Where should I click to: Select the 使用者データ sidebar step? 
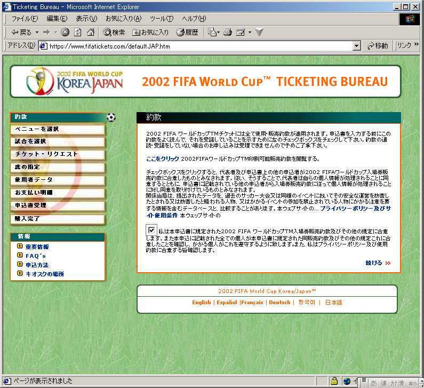click(x=57, y=180)
